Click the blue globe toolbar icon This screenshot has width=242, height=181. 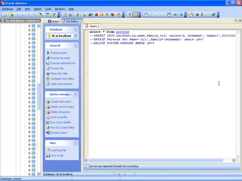point(197,15)
